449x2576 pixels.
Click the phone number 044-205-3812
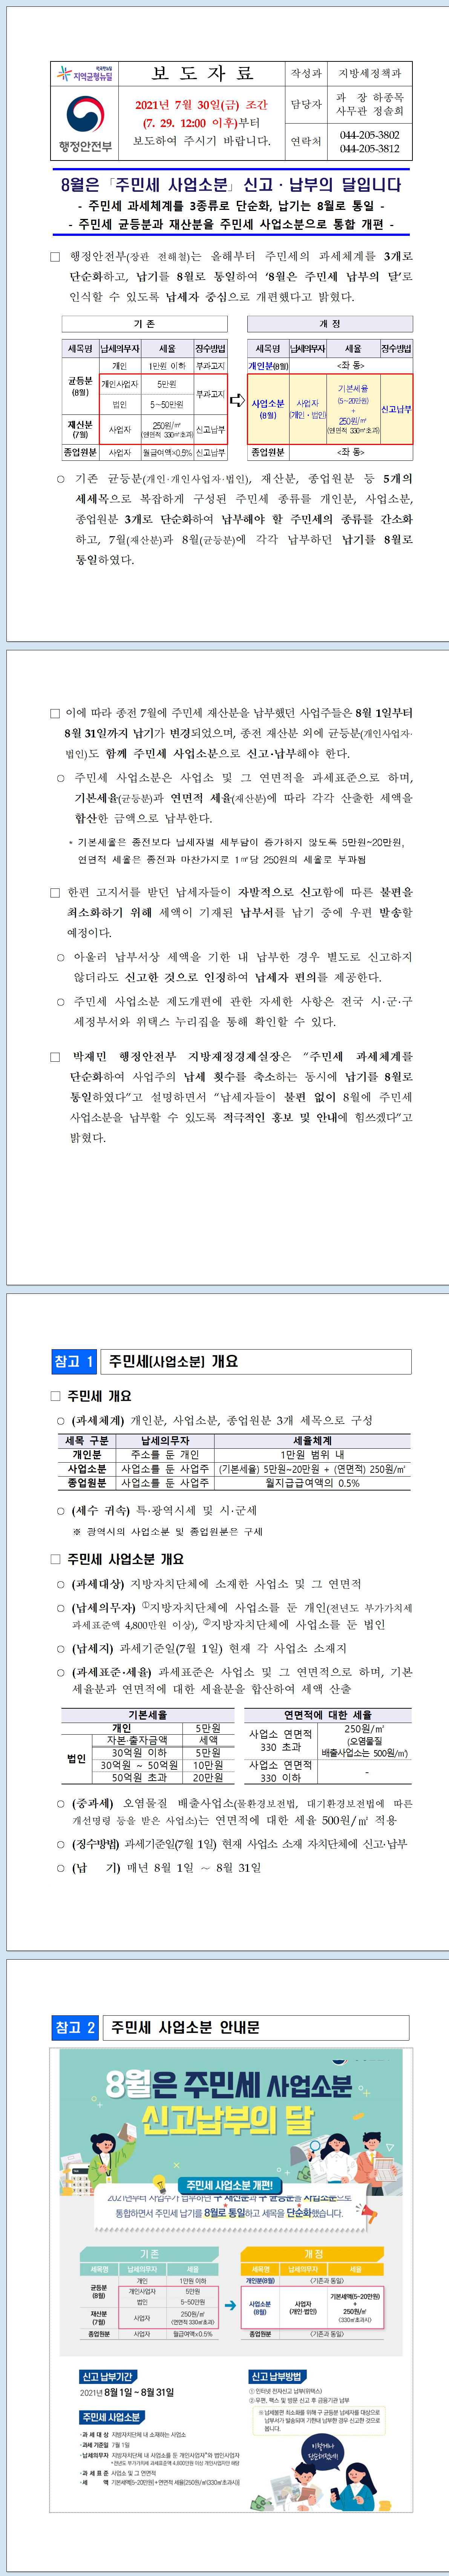(369, 148)
